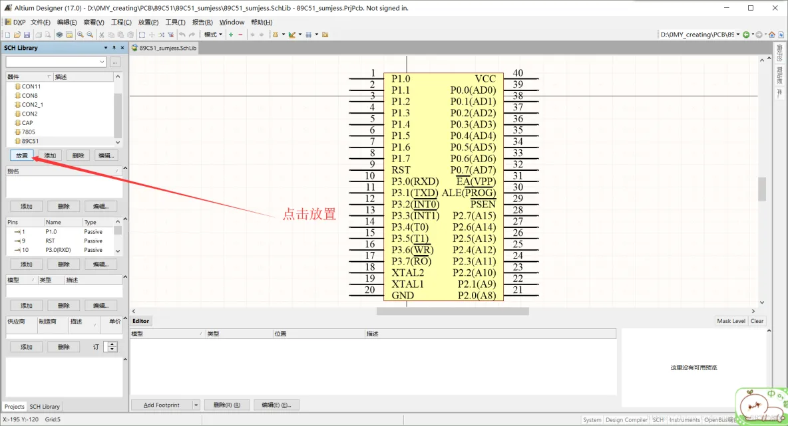Select the 89C51 component in list
Screen dimensions: 788x426
pyautogui.click(x=61, y=141)
